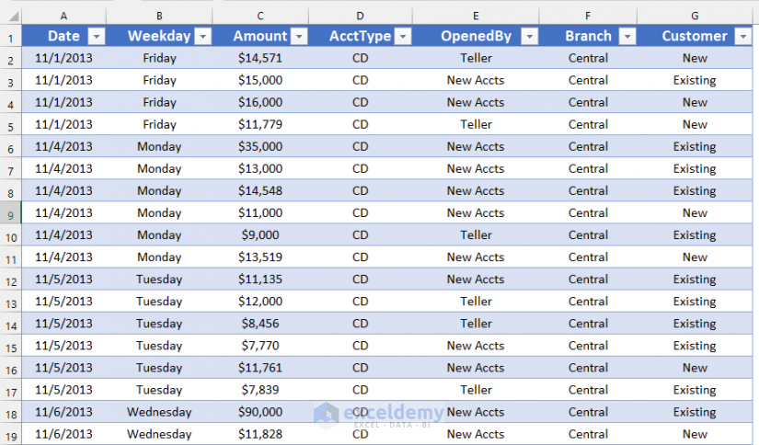Image resolution: width=759 pixels, height=445 pixels.
Task: Click the Wednesday cell in row 19
Action: click(x=159, y=434)
